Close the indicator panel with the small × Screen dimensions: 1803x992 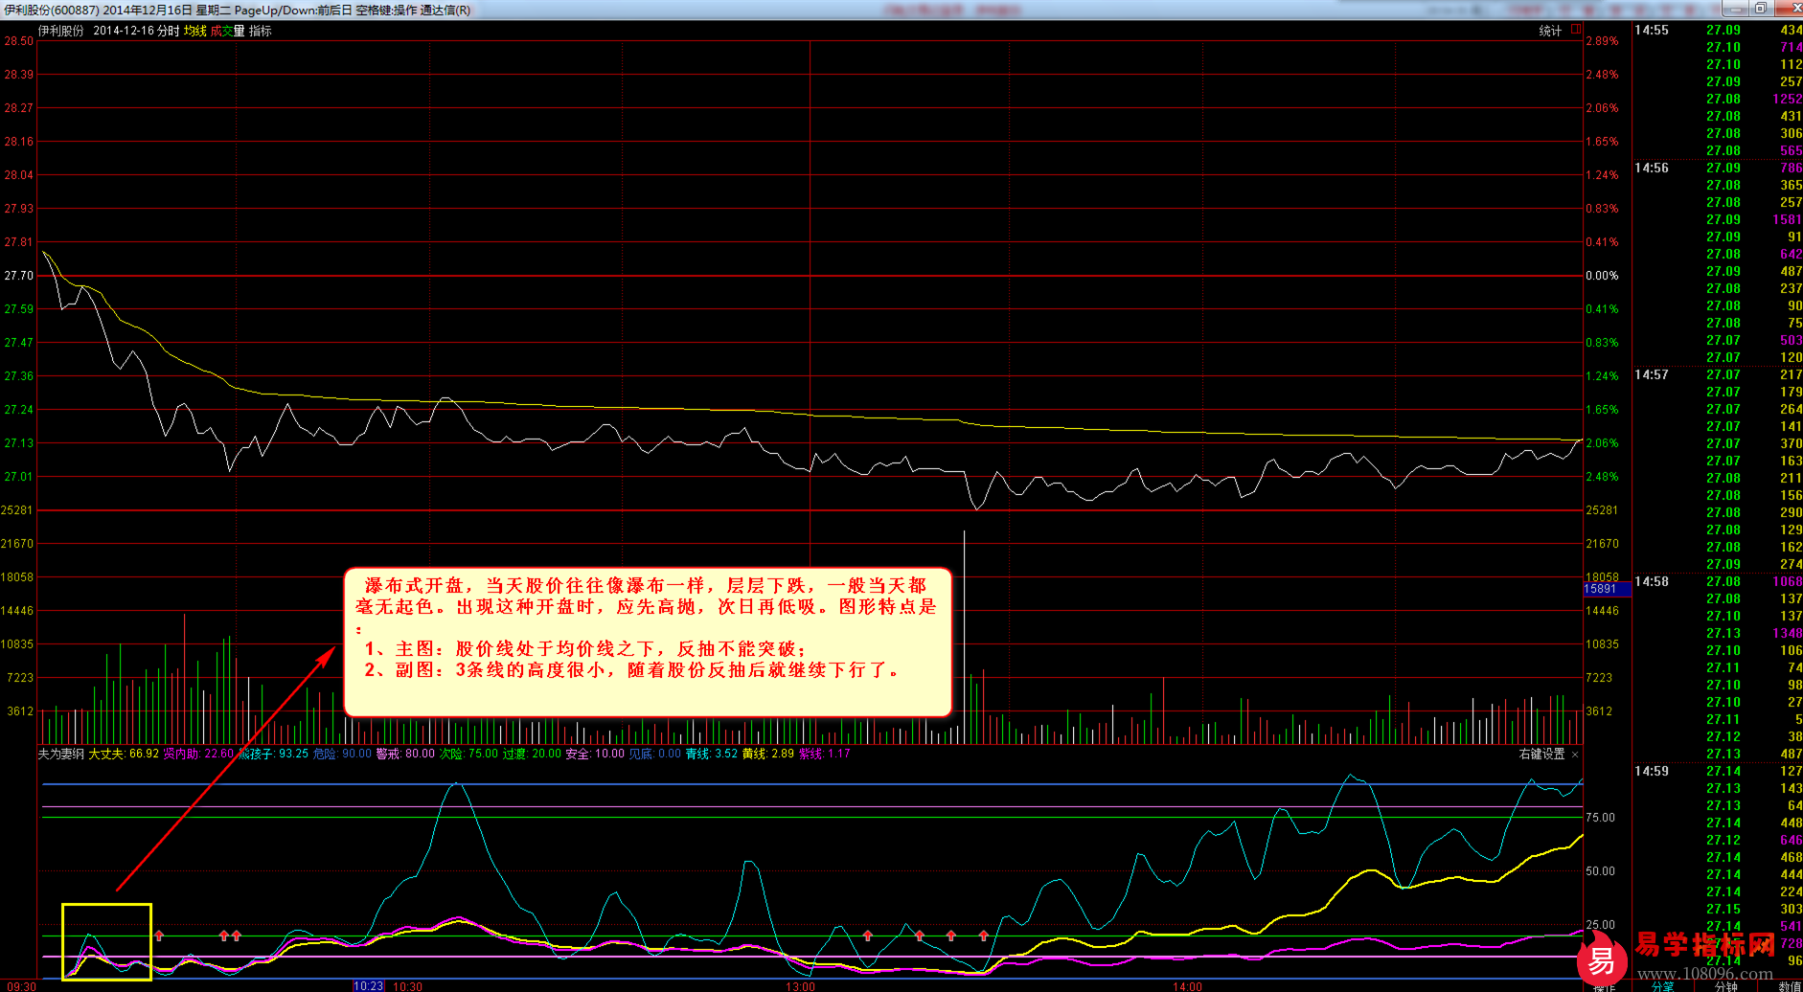(1575, 755)
